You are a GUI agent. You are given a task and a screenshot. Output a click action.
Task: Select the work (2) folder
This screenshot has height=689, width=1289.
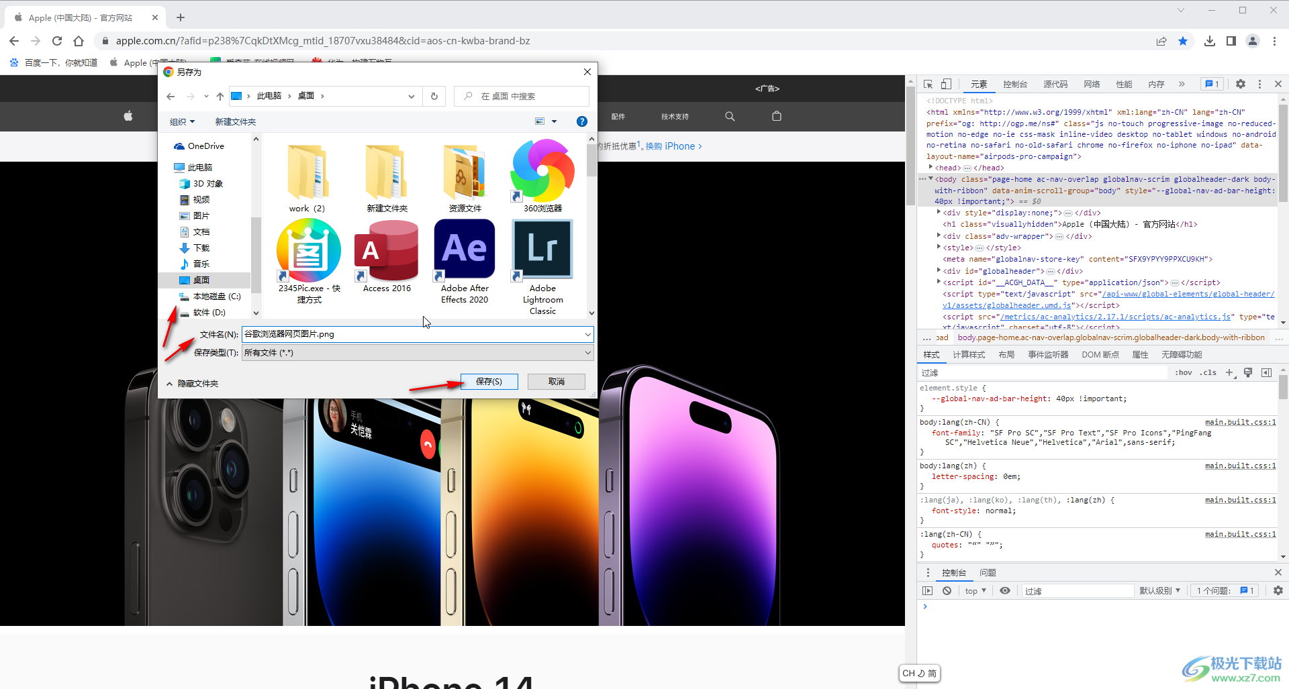(307, 178)
